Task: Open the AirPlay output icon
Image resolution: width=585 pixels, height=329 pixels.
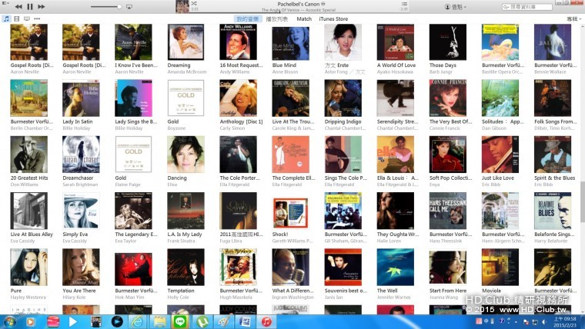Action: 129,7
